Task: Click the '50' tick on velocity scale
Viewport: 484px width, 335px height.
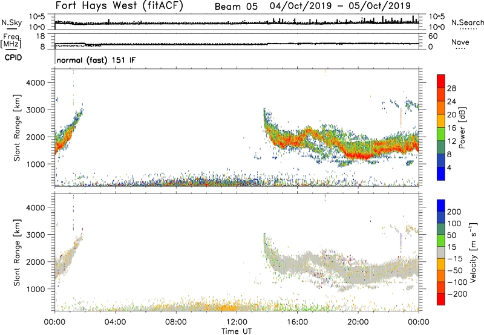Action: pos(451,235)
